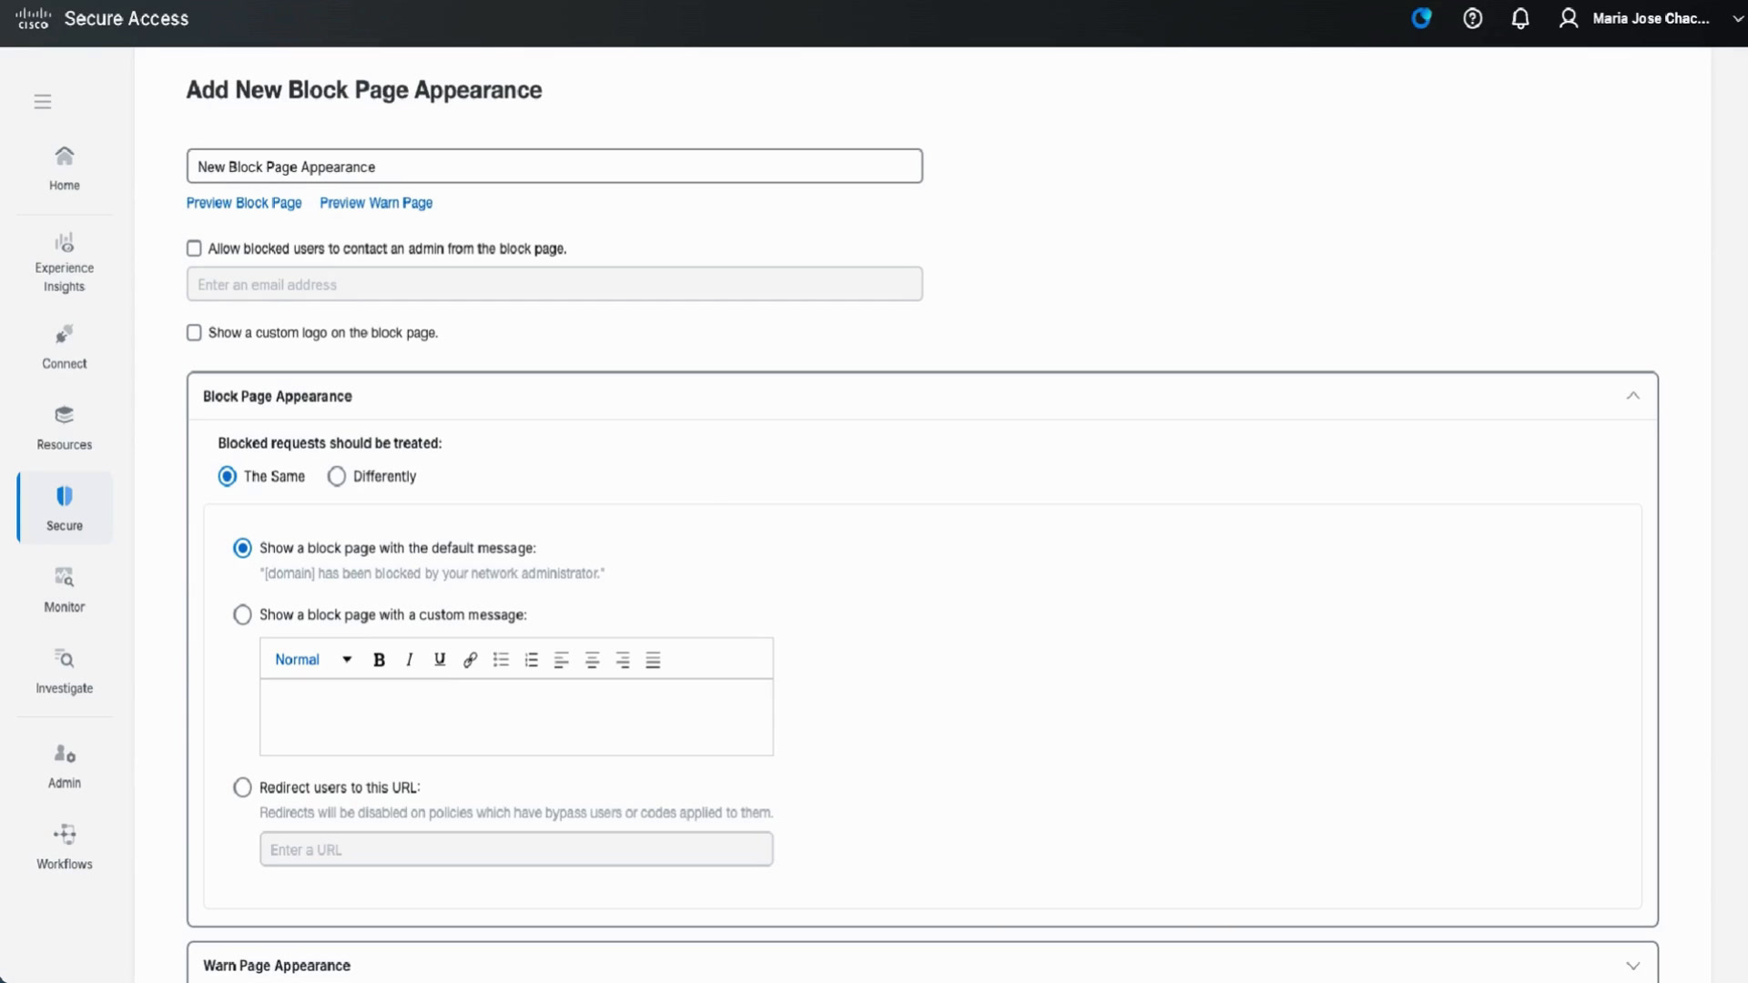Open Home in the sidebar

click(x=64, y=168)
